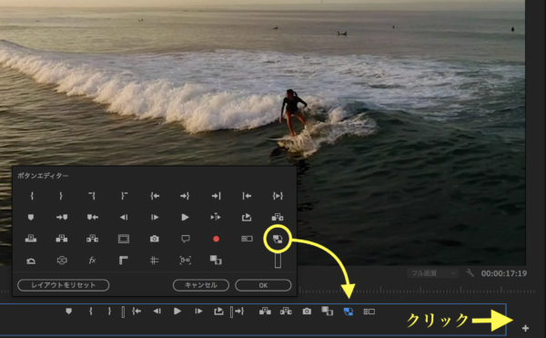The width and height of the screenshot is (546, 338).
Task: Toggle Multi-Camera View on monitor toolbar
Action: pyautogui.click(x=369, y=312)
